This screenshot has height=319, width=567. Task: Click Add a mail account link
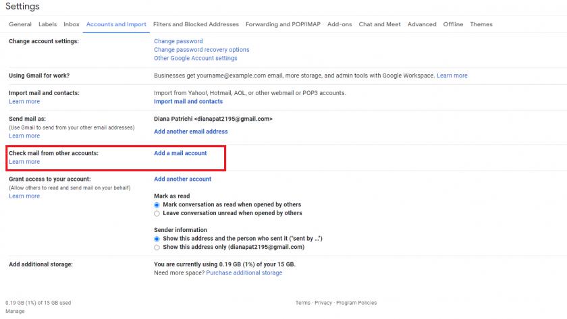point(180,154)
